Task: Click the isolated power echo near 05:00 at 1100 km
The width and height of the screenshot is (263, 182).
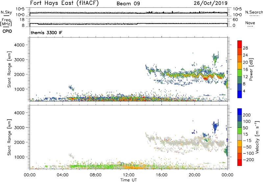Action: [71, 88]
